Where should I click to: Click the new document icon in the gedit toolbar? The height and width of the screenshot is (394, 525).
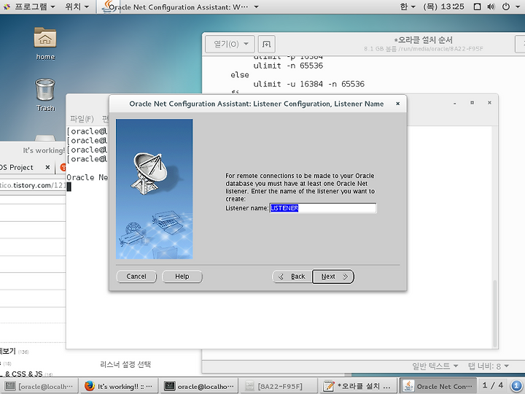pos(267,44)
